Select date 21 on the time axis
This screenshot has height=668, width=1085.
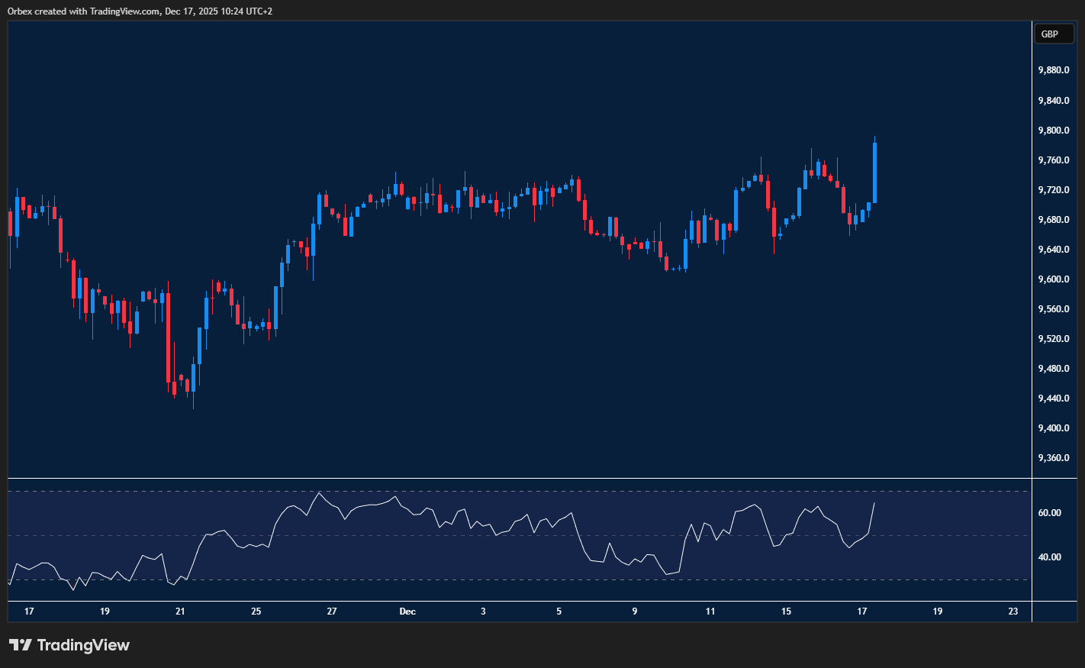tap(180, 612)
